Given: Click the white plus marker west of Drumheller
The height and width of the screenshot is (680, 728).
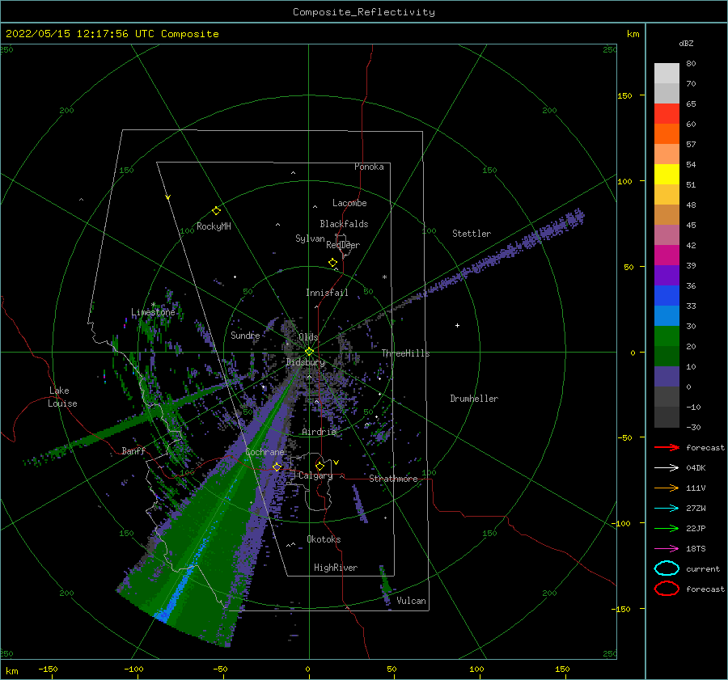Looking at the screenshot, I should point(457,325).
